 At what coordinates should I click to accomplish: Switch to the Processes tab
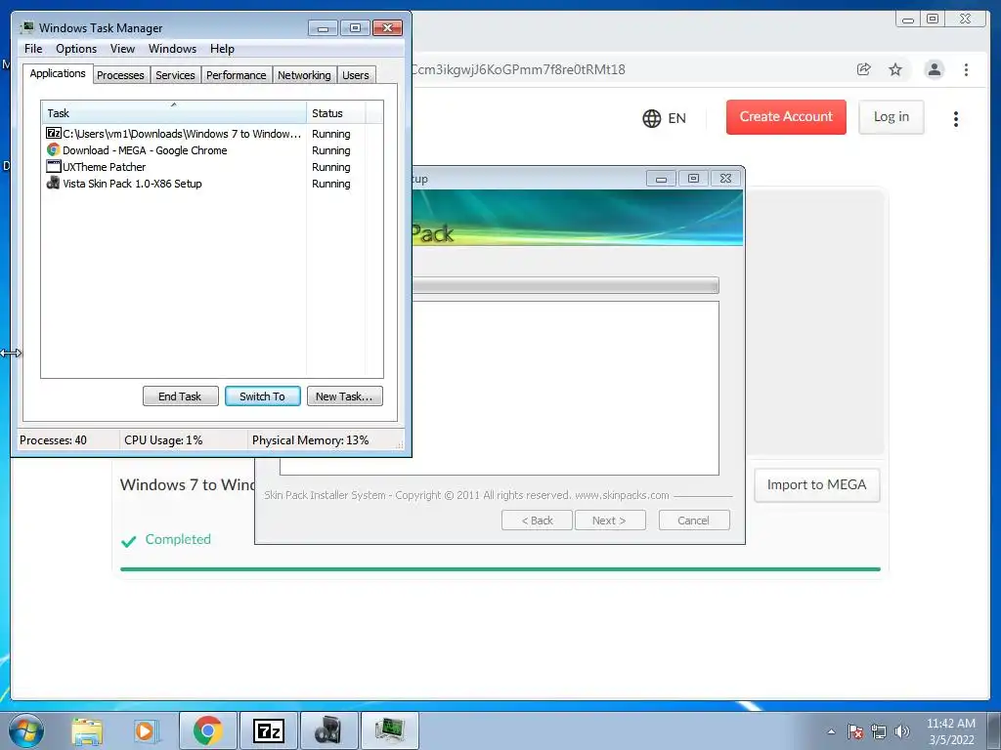coord(120,75)
